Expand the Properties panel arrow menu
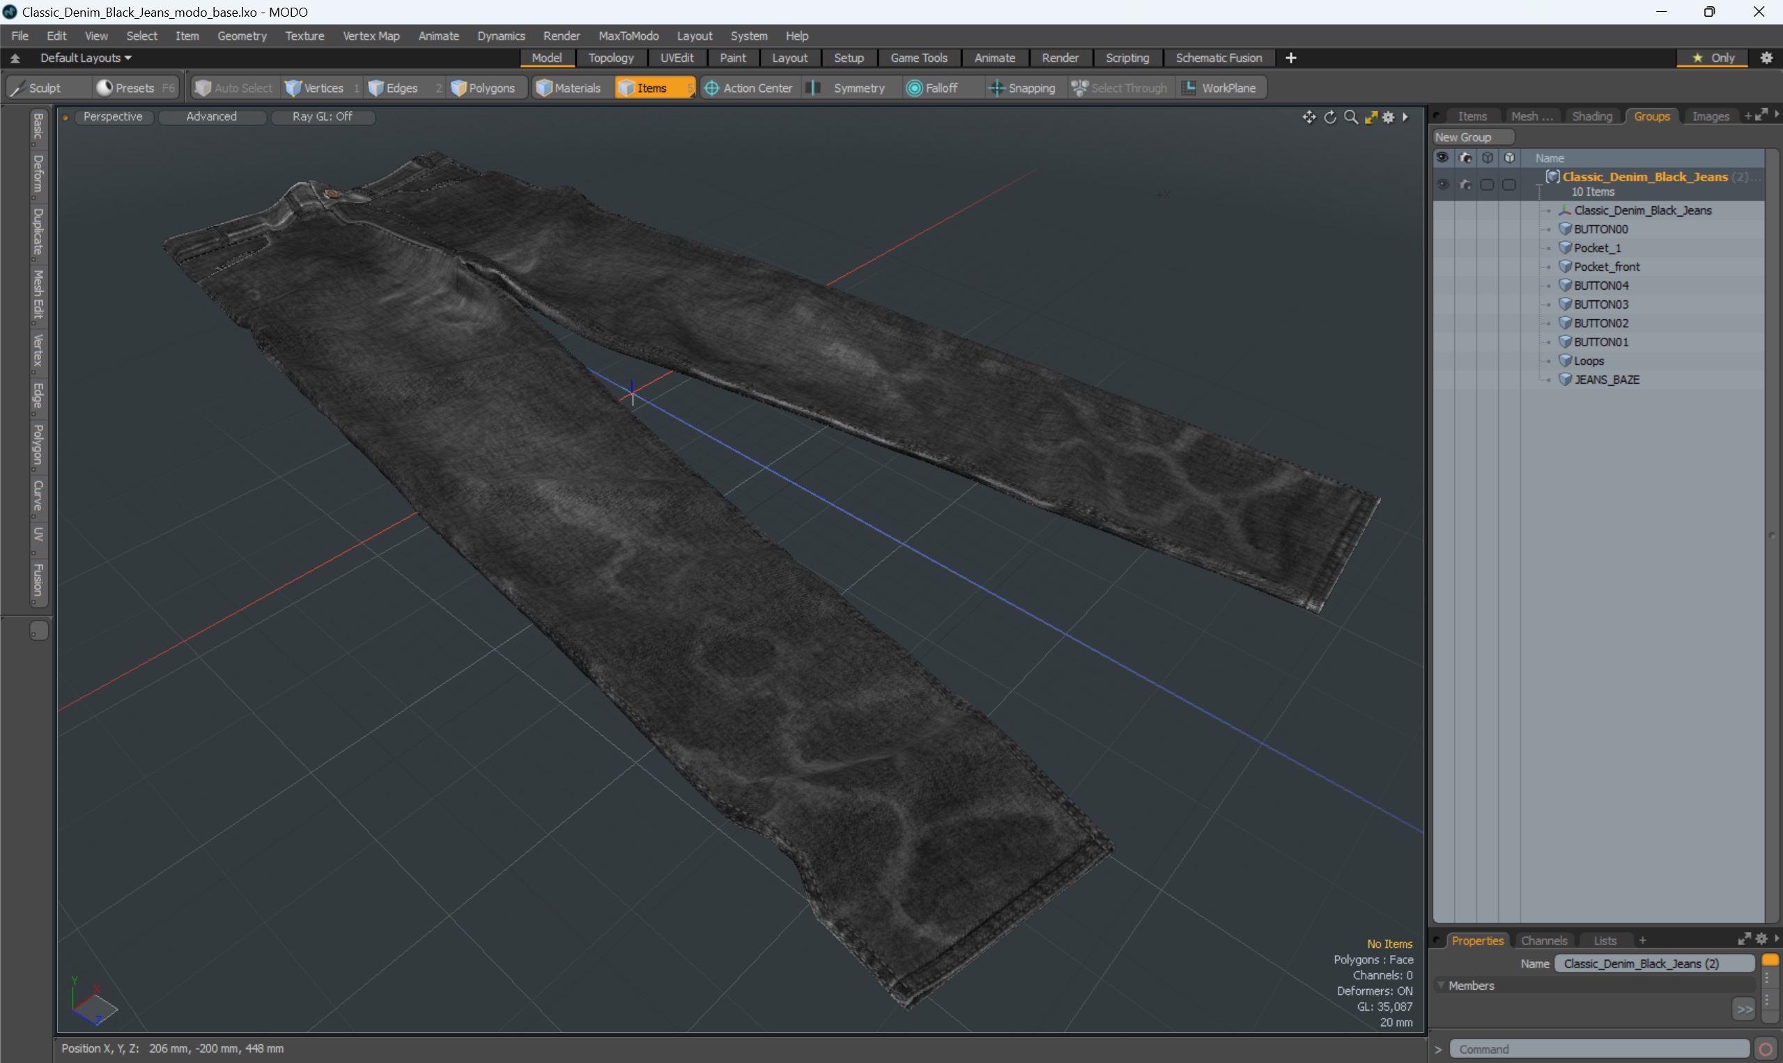The width and height of the screenshot is (1783, 1063). coord(1777,939)
